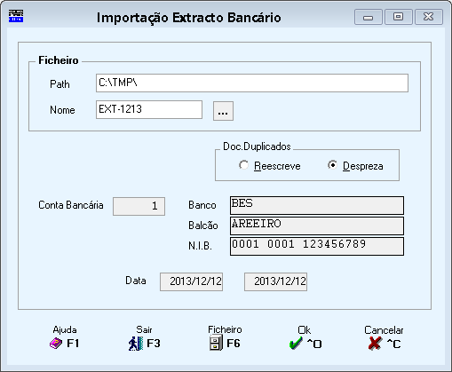Click the Sair walking man icon
The height and width of the screenshot is (372, 452).
pyautogui.click(x=136, y=344)
